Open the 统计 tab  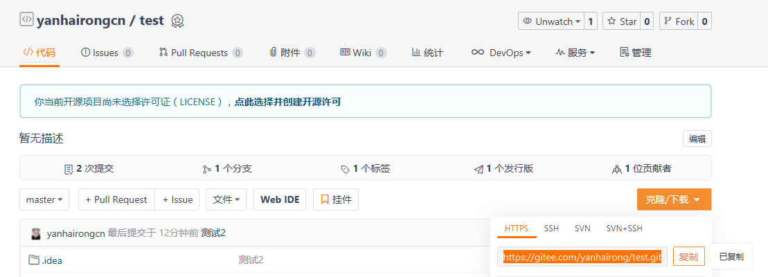pyautogui.click(x=427, y=53)
